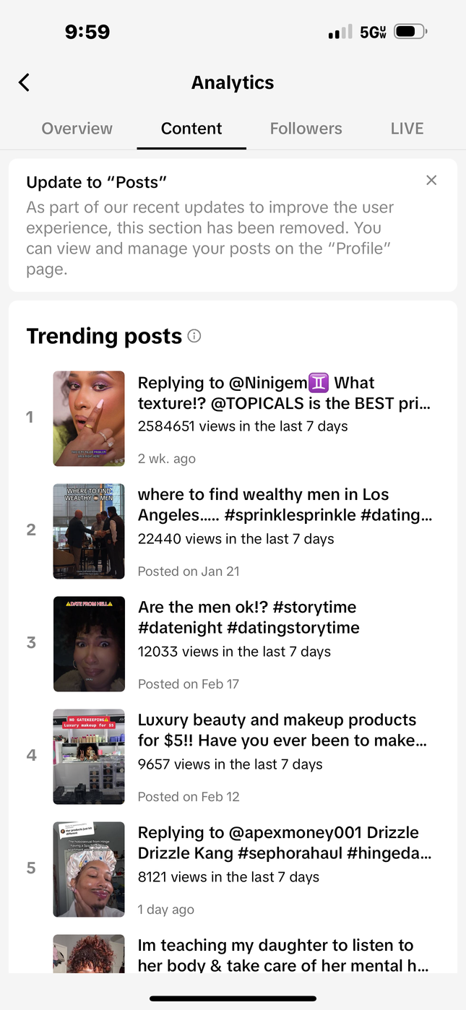Go to the LIVE tab
This screenshot has height=1010, width=466.
[x=407, y=129]
